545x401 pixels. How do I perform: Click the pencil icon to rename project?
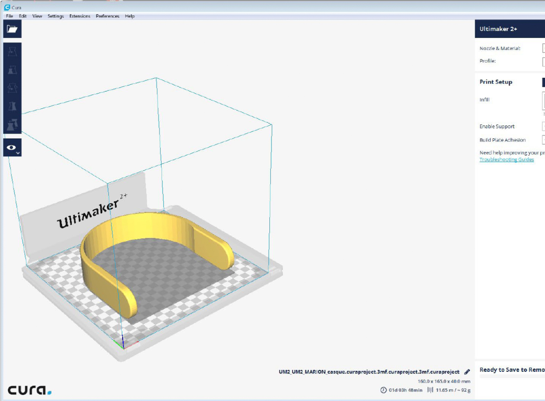(x=467, y=372)
